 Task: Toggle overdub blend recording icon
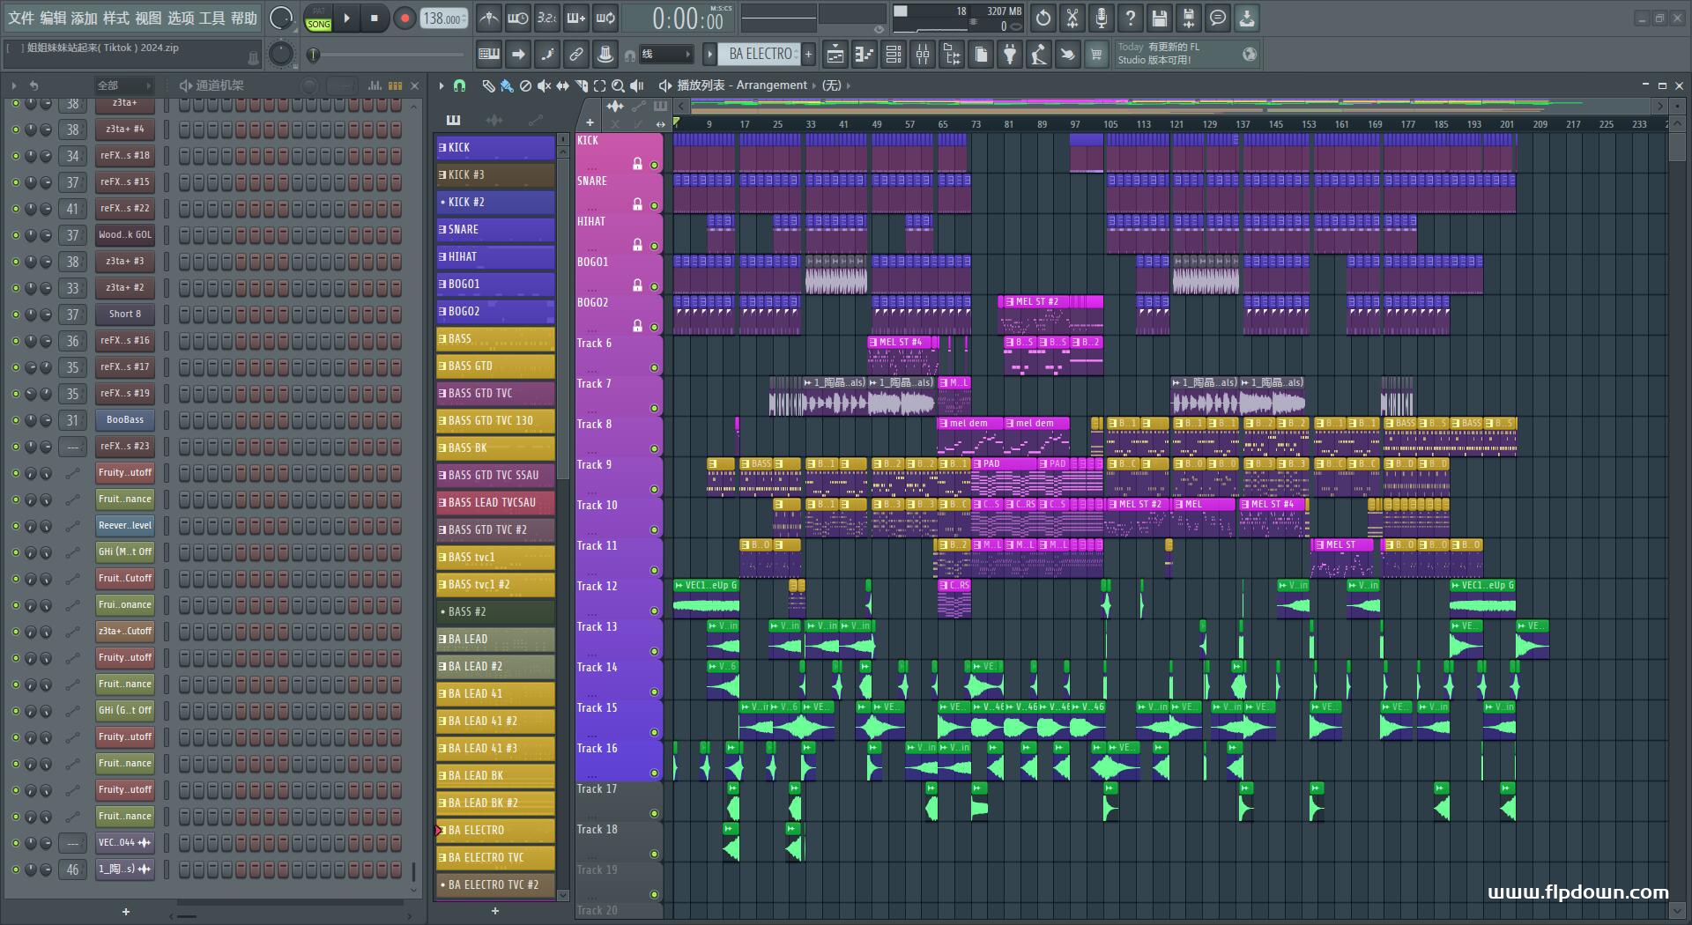point(575,18)
